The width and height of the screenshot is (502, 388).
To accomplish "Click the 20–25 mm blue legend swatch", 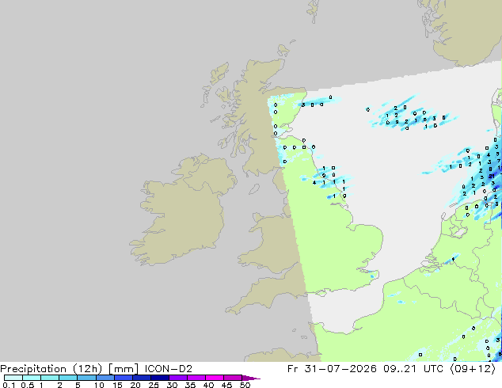I will tap(142, 378).
